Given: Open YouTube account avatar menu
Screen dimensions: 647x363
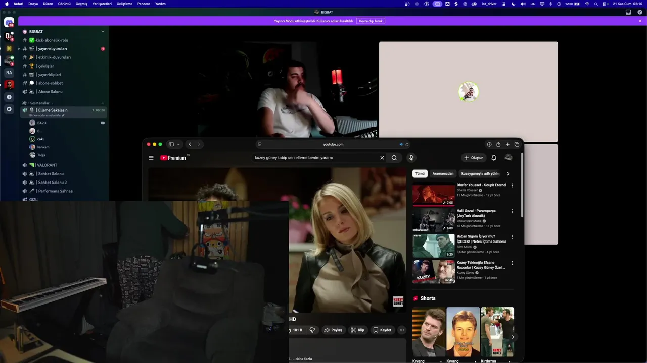Looking at the screenshot, I should click(509, 158).
